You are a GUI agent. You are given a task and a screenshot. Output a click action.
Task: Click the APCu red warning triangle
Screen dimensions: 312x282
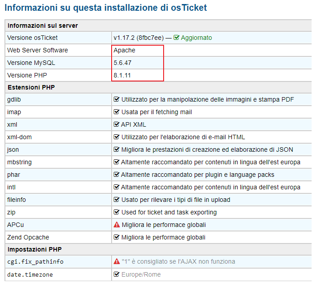pos(117,225)
